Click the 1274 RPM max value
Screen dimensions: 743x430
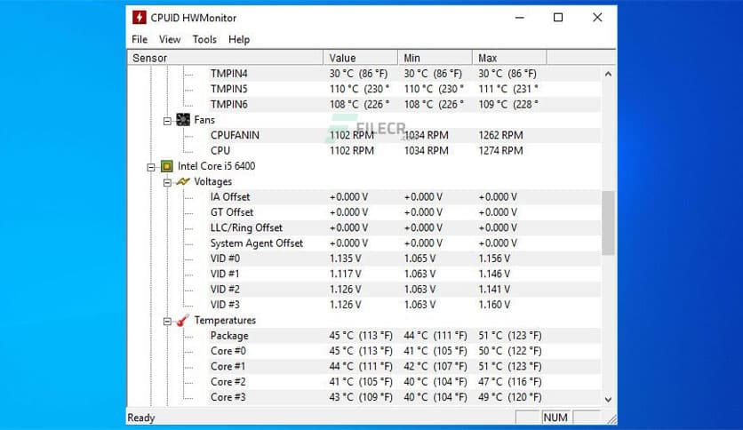tap(500, 151)
